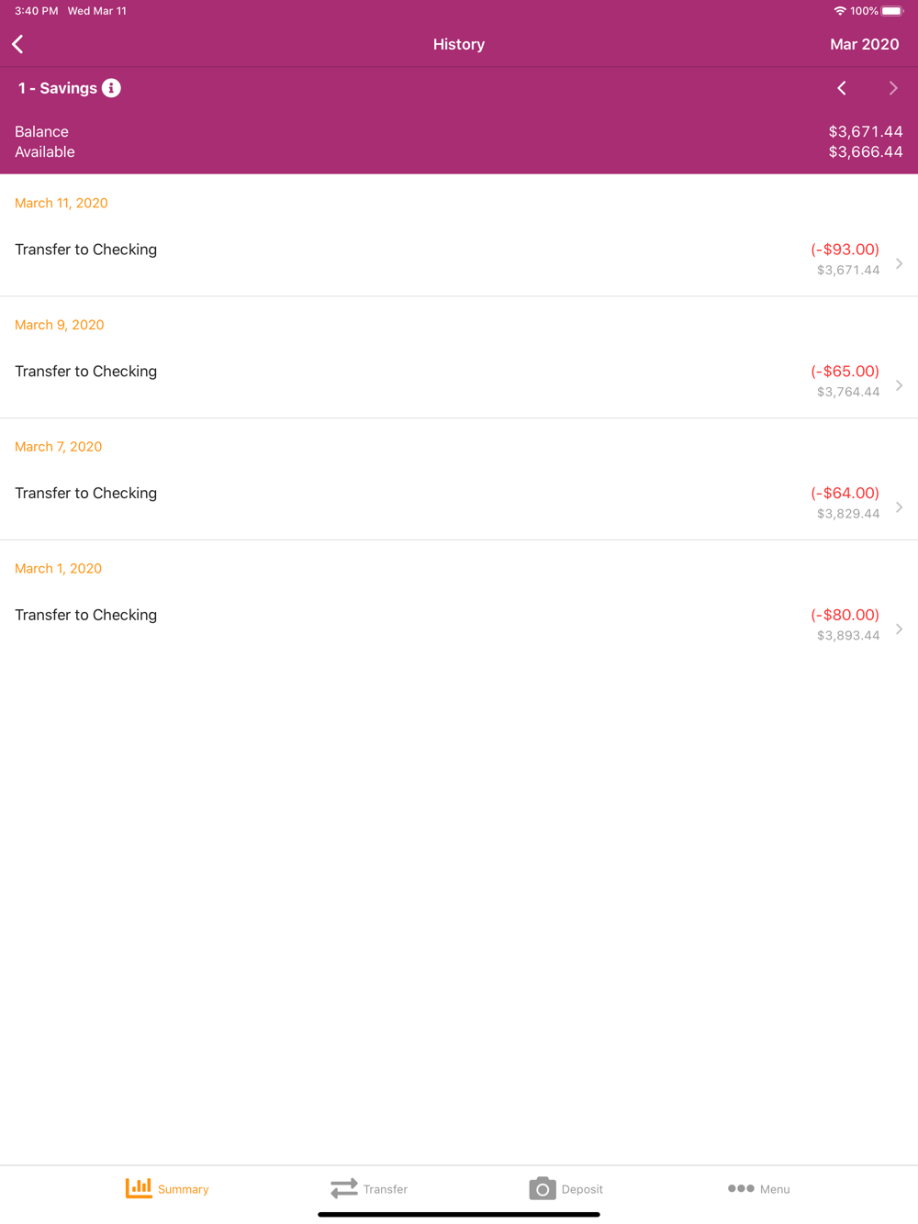Go to previous account with left chevron

(x=842, y=88)
